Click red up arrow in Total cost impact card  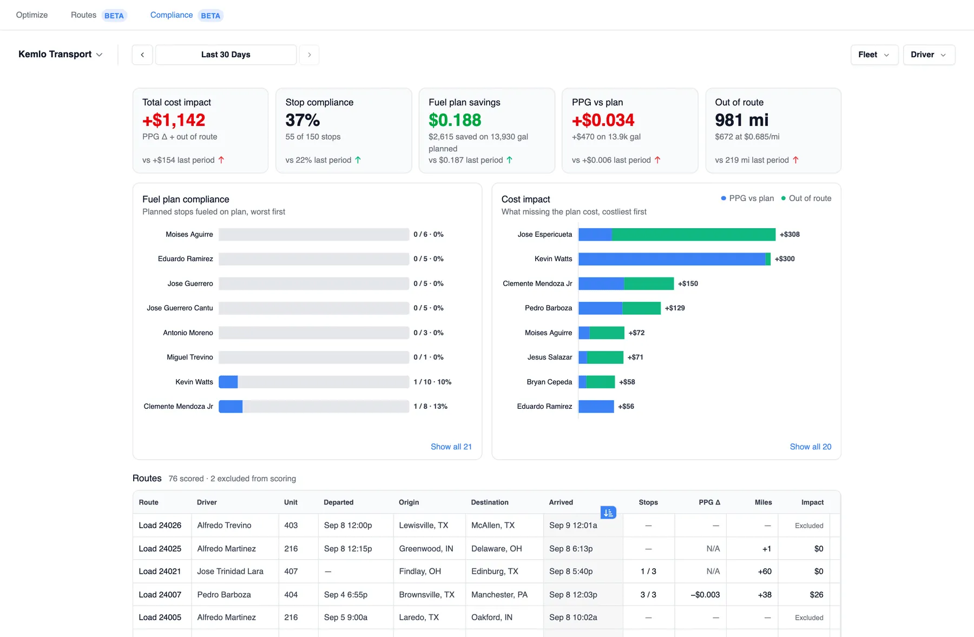[221, 160]
